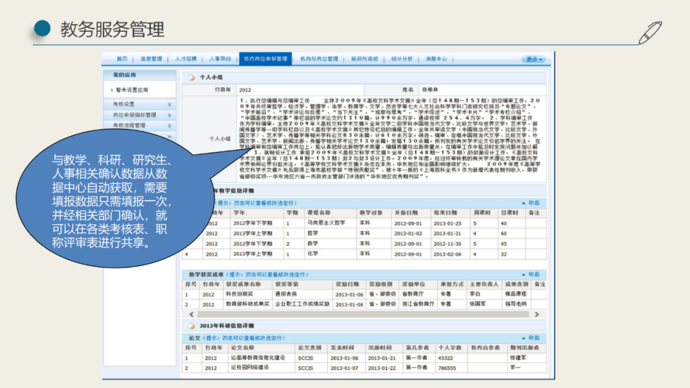The height and width of the screenshot is (388, 690).
Task: Open the 消息中心 tab
Action: click(436, 59)
